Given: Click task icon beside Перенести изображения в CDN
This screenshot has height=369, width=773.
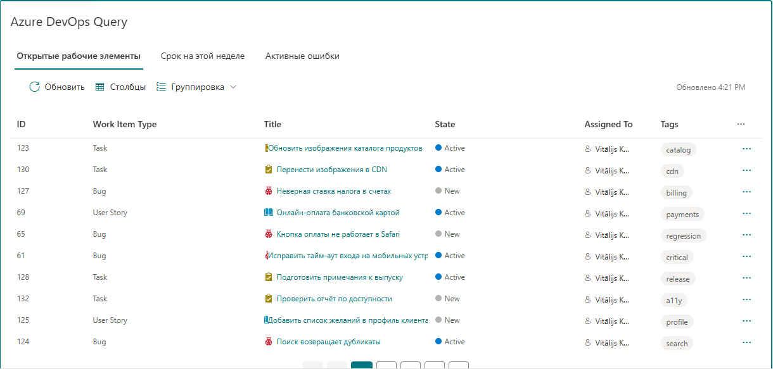Looking at the screenshot, I should click(269, 170).
